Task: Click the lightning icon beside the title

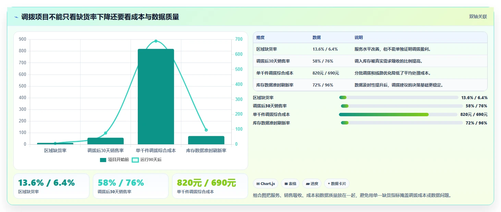Action: [16, 17]
